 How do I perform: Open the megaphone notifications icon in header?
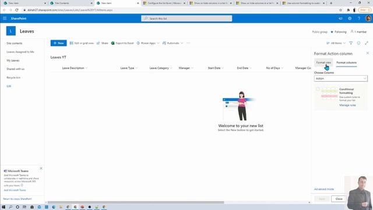tap(340, 18)
